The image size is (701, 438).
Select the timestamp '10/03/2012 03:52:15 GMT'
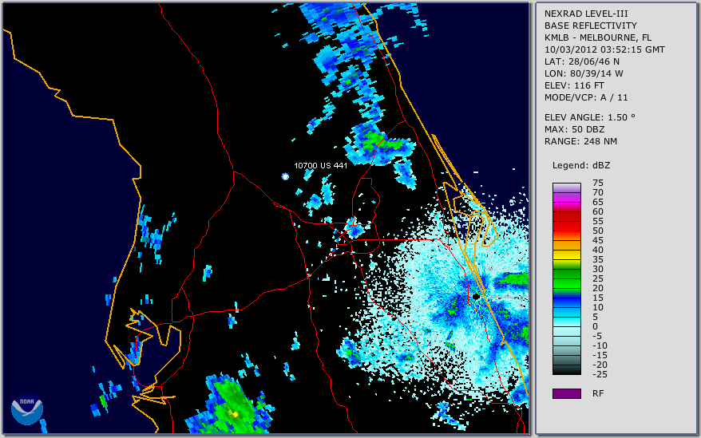tap(604, 49)
